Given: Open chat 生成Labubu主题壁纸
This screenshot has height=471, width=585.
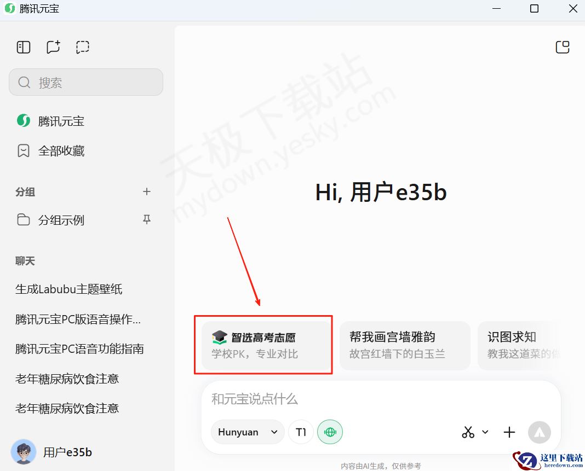Looking at the screenshot, I should 68,289.
